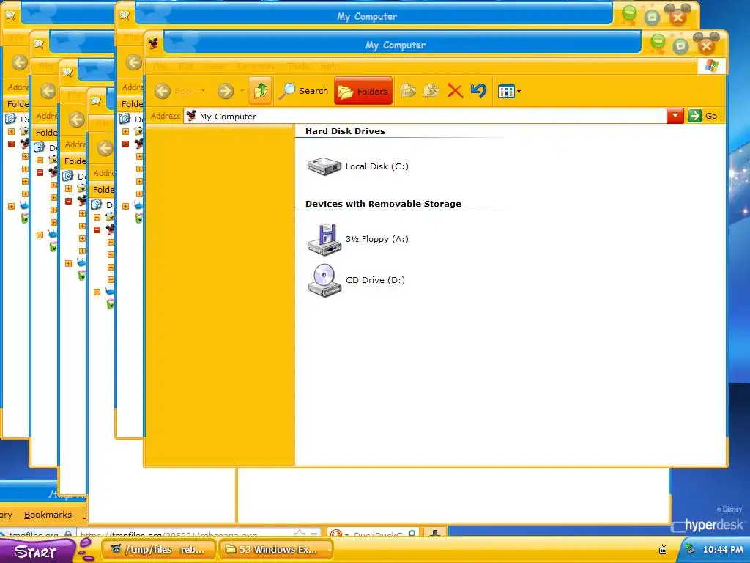Screen dimensions: 750x563
Task: Click the Copy To folder icon
Action: tap(431, 90)
